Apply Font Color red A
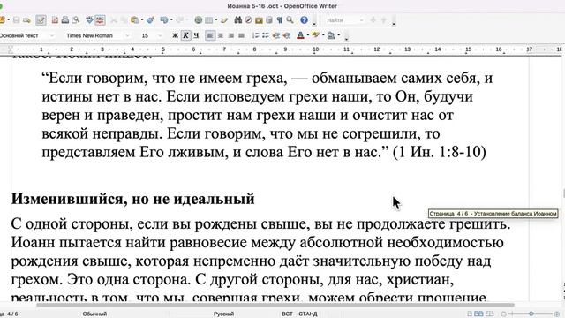This screenshot has height=318, width=565. pyautogui.click(x=300, y=35)
